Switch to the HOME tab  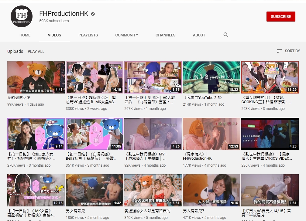coord(25,35)
